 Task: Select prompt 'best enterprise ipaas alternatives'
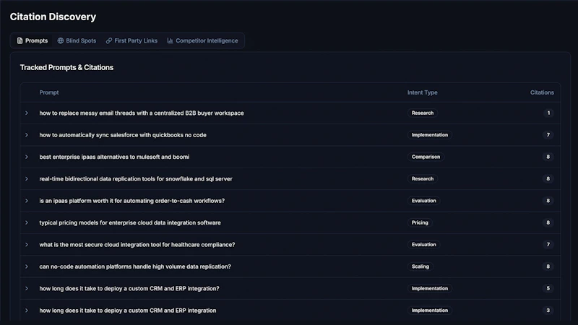tap(114, 157)
